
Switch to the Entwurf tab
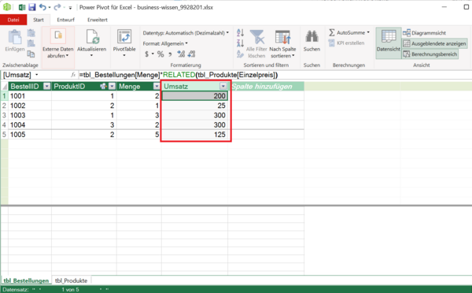point(65,20)
